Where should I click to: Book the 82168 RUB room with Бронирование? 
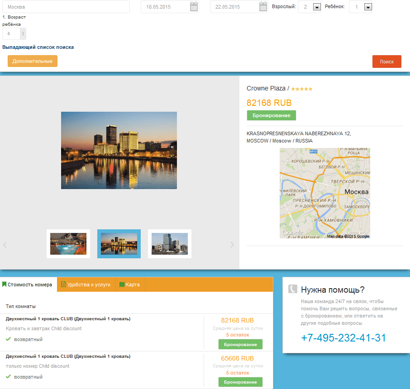pos(240,344)
